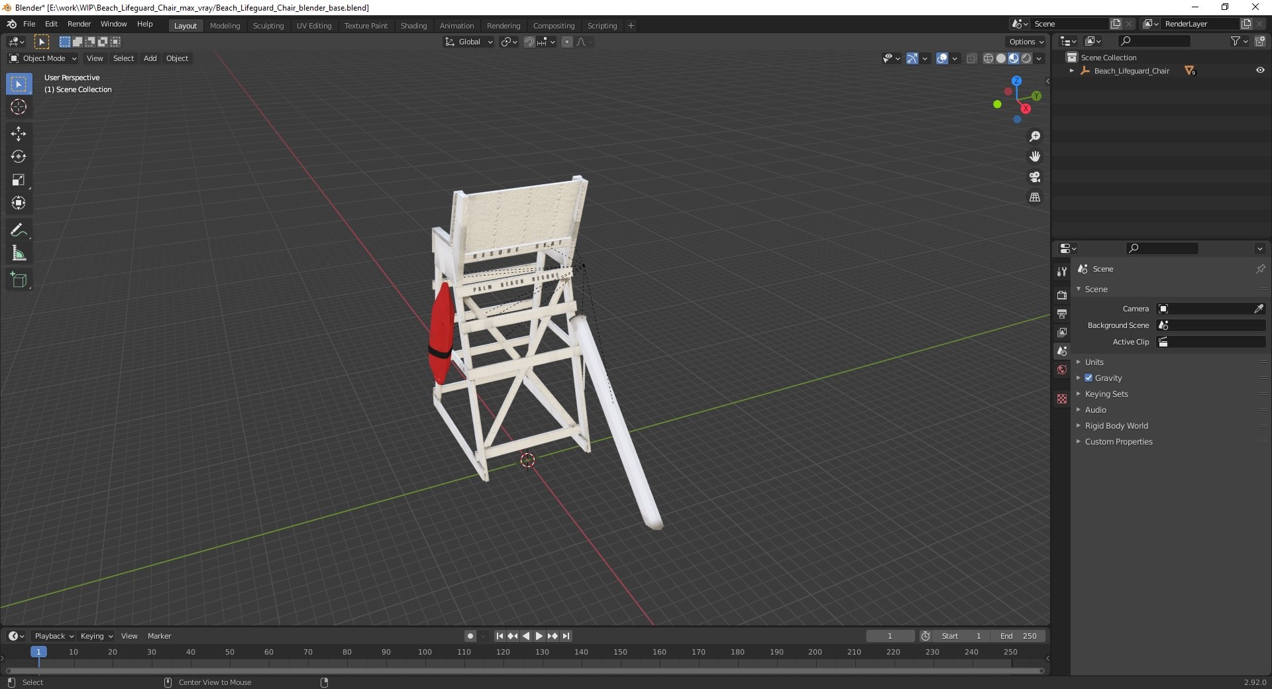The width and height of the screenshot is (1272, 689).
Task: Enable the Gravity checkbox
Action: 1088,378
